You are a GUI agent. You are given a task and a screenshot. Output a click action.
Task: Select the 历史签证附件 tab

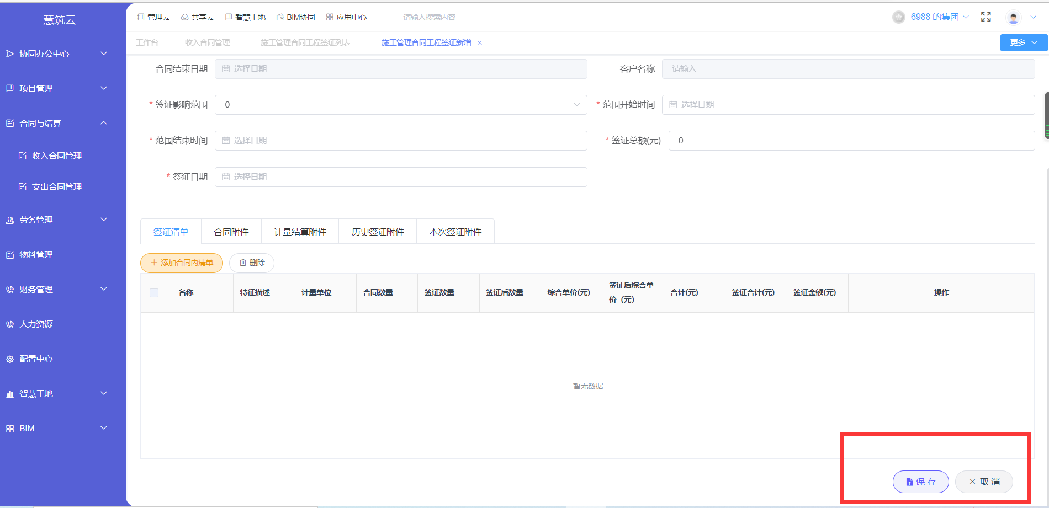[378, 232]
